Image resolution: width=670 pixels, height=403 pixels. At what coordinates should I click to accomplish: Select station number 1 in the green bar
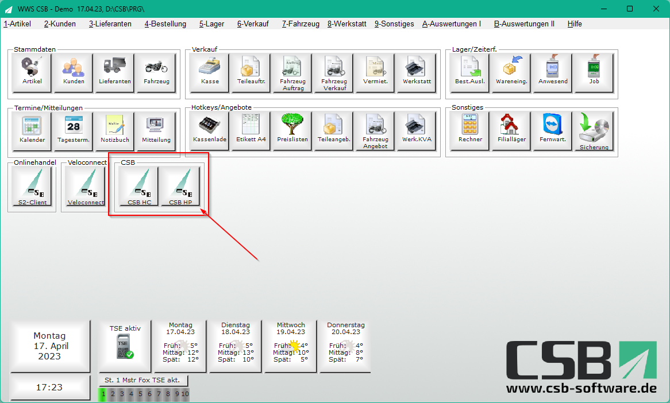103,394
